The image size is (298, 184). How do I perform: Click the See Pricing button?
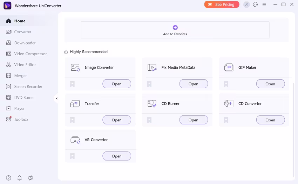[222, 4]
